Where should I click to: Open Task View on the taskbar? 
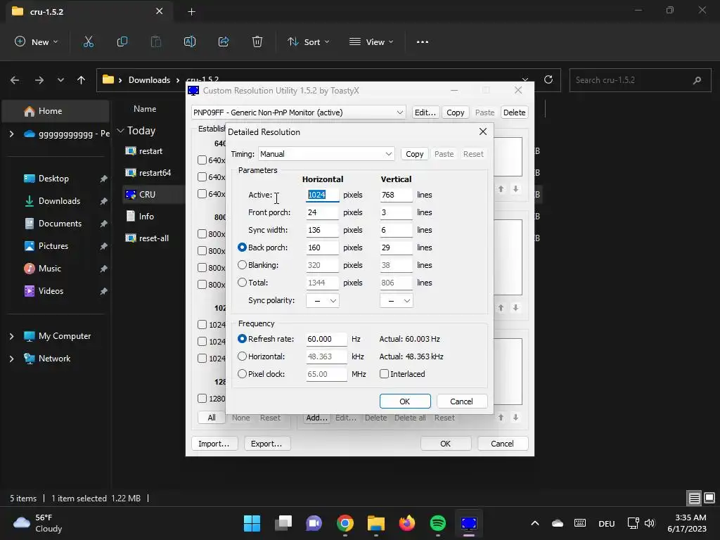[x=283, y=523]
